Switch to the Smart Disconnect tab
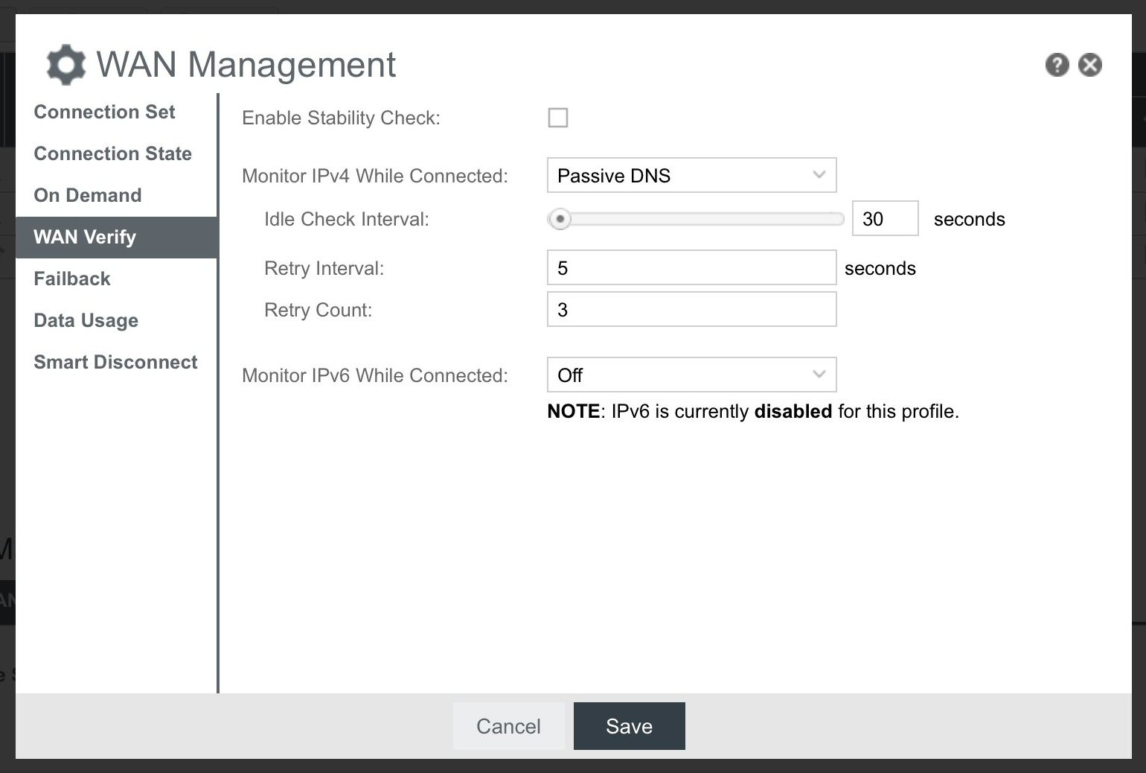1146x773 pixels. point(115,362)
